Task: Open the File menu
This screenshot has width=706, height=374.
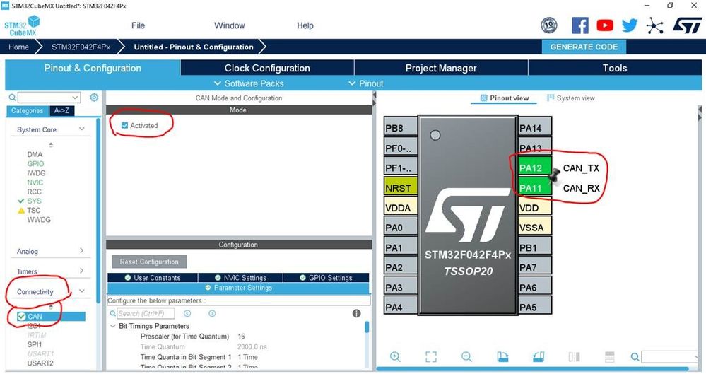Action: click(x=138, y=25)
